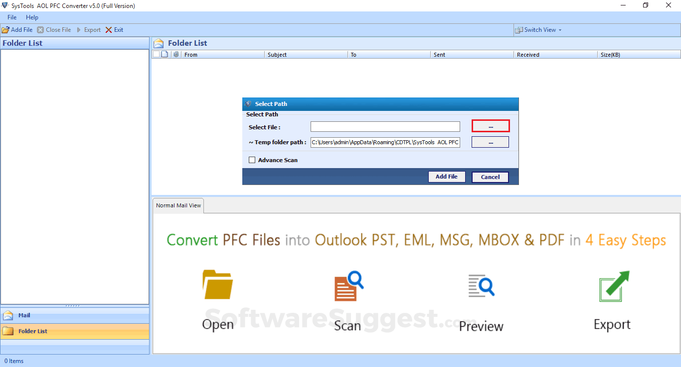Minimize the application window

tap(623, 5)
